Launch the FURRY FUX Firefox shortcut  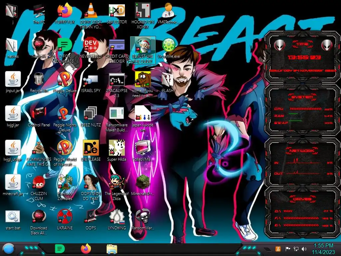click(x=65, y=11)
